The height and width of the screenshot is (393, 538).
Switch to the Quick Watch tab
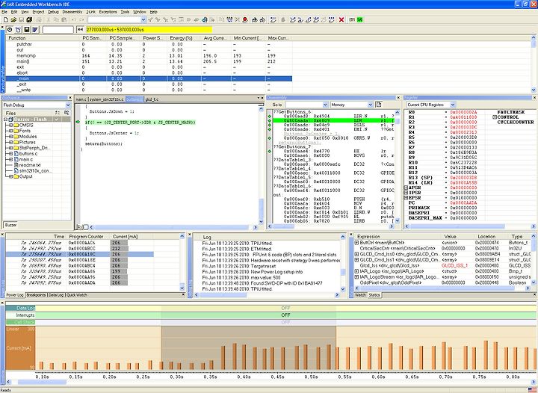(76, 295)
